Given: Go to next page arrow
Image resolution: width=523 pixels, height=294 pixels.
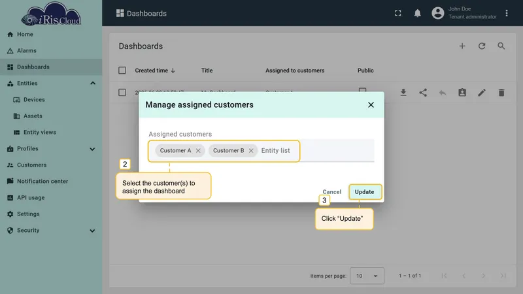Looking at the screenshot, I should pos(483,276).
